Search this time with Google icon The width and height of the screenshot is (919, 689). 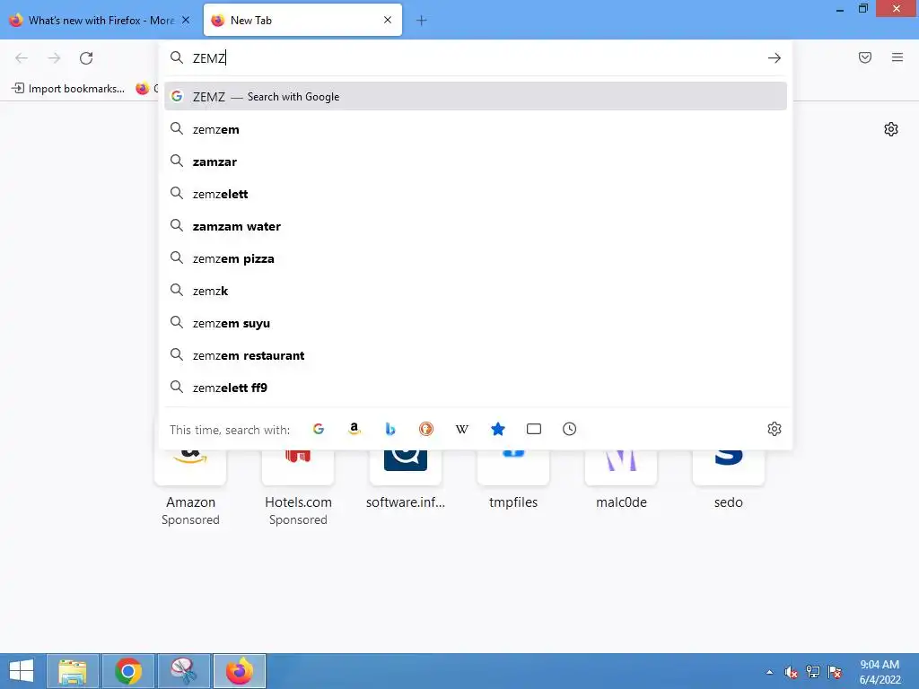pos(319,429)
